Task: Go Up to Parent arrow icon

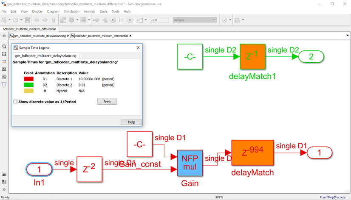Action: [x=53, y=20]
